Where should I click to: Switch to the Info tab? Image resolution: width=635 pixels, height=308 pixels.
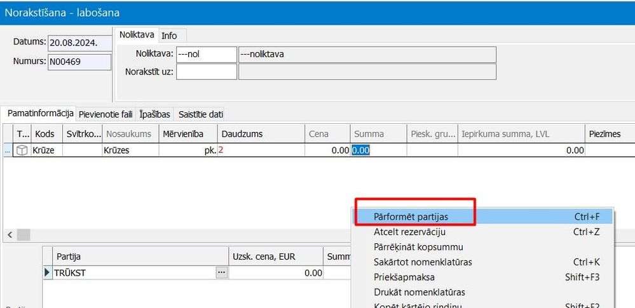(169, 36)
